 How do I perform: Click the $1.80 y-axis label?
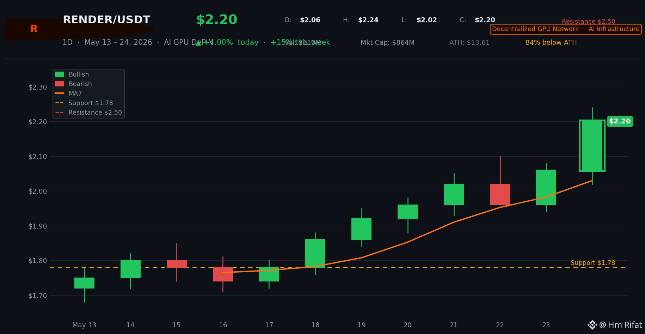pos(38,261)
